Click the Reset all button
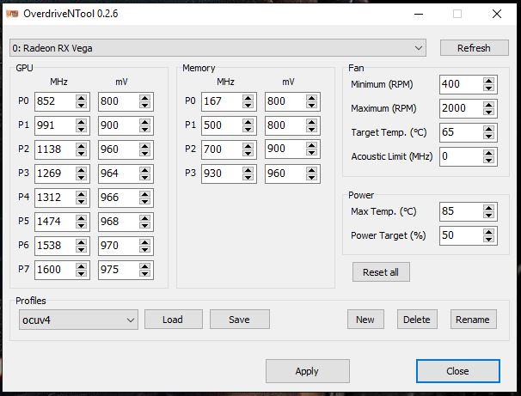 [381, 272]
